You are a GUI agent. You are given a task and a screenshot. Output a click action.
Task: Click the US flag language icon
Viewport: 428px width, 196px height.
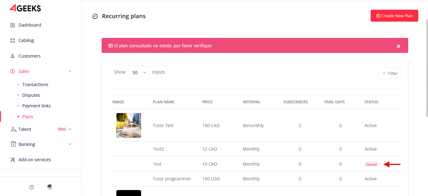[50, 187]
